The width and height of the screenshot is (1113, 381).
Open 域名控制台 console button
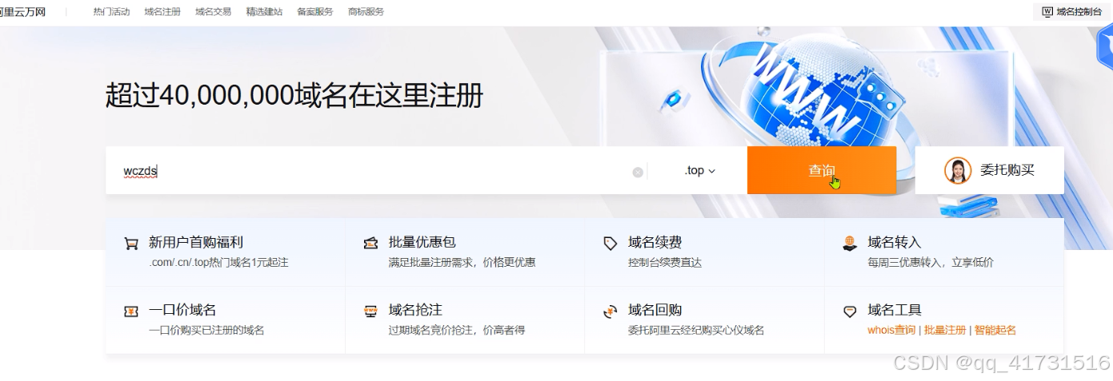click(x=1072, y=12)
